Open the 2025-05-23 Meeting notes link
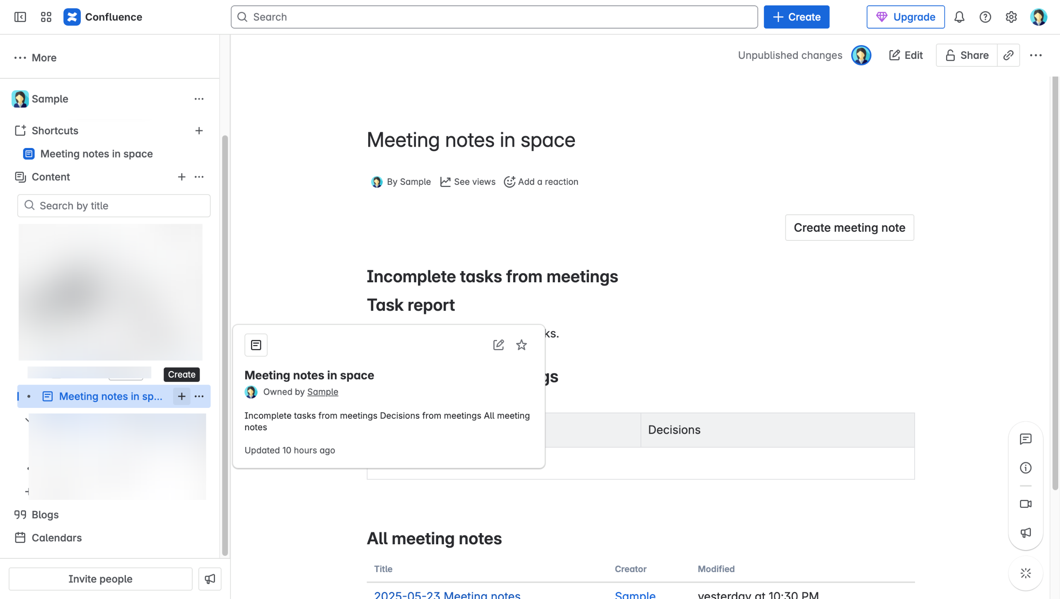This screenshot has height=599, width=1060. pos(447,595)
